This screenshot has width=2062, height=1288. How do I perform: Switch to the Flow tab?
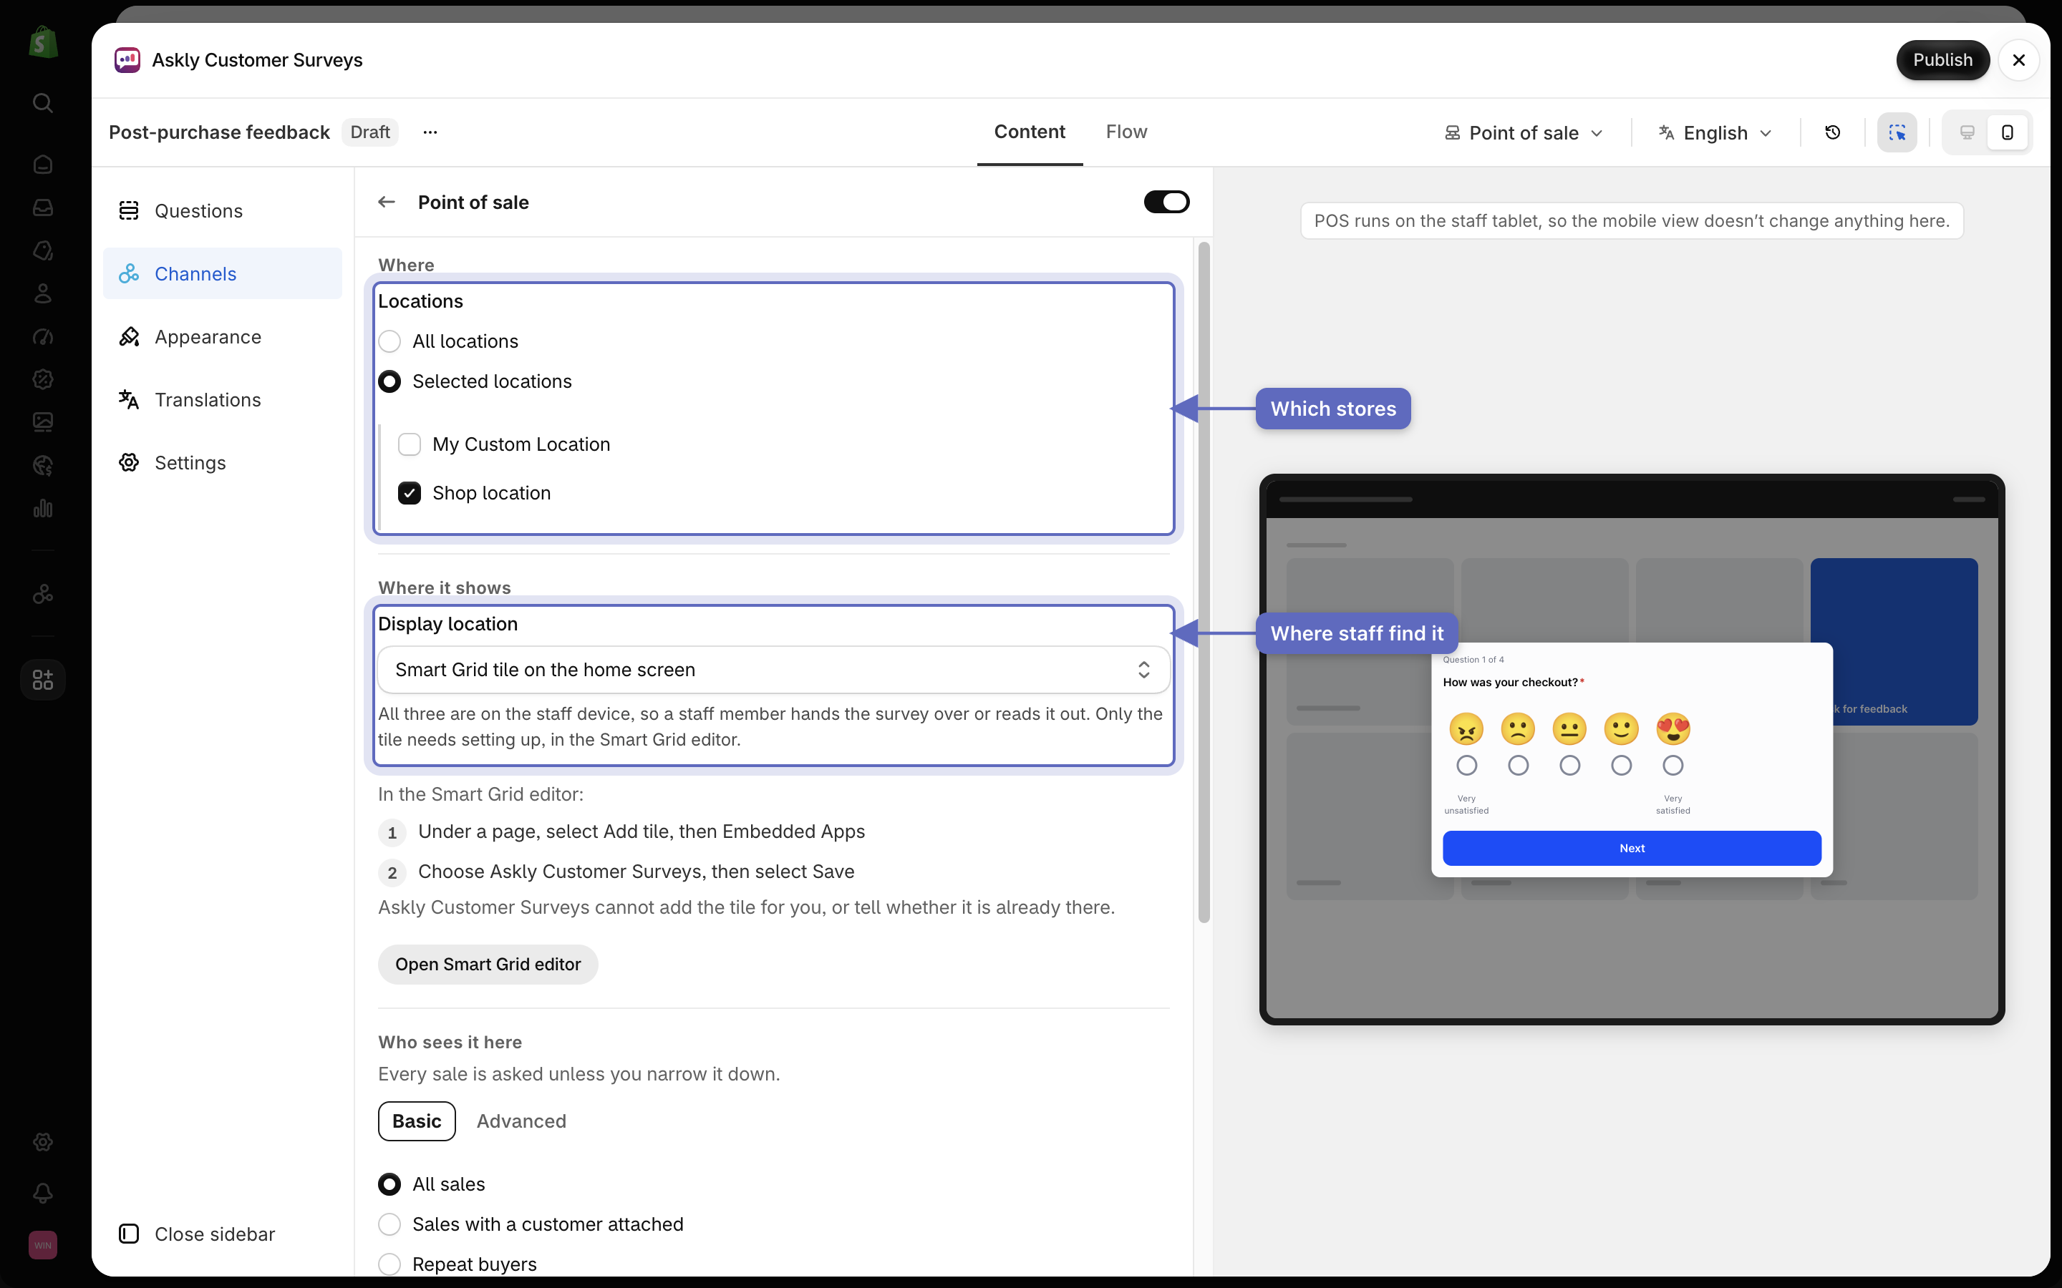pos(1126,132)
